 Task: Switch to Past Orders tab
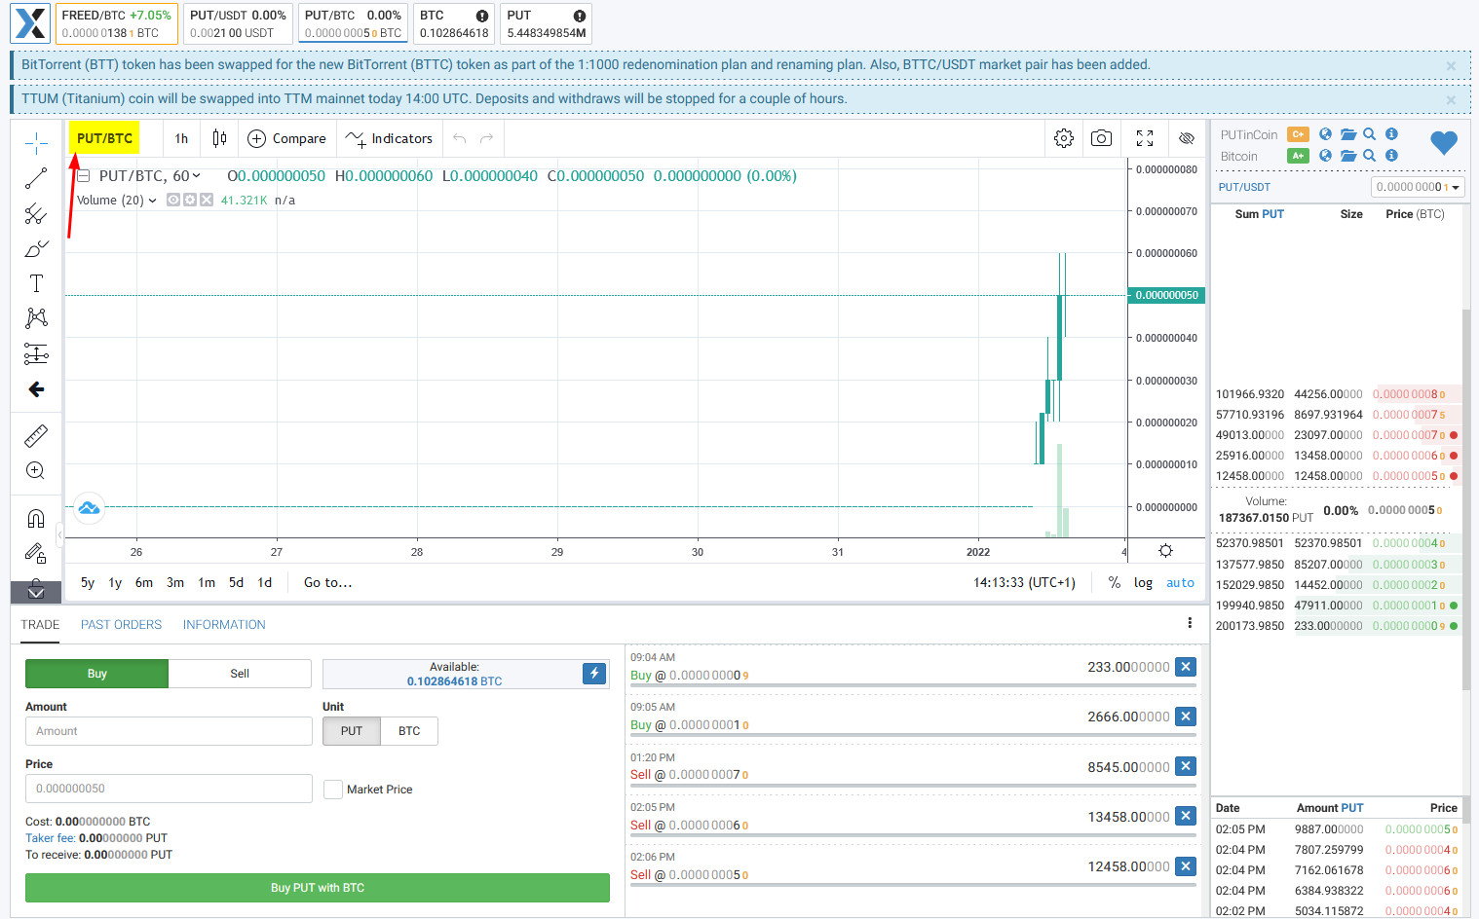[x=122, y=625]
